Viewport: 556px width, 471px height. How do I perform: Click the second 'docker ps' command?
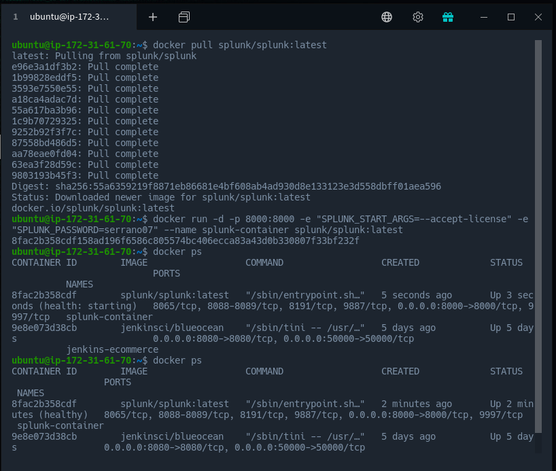coord(177,360)
